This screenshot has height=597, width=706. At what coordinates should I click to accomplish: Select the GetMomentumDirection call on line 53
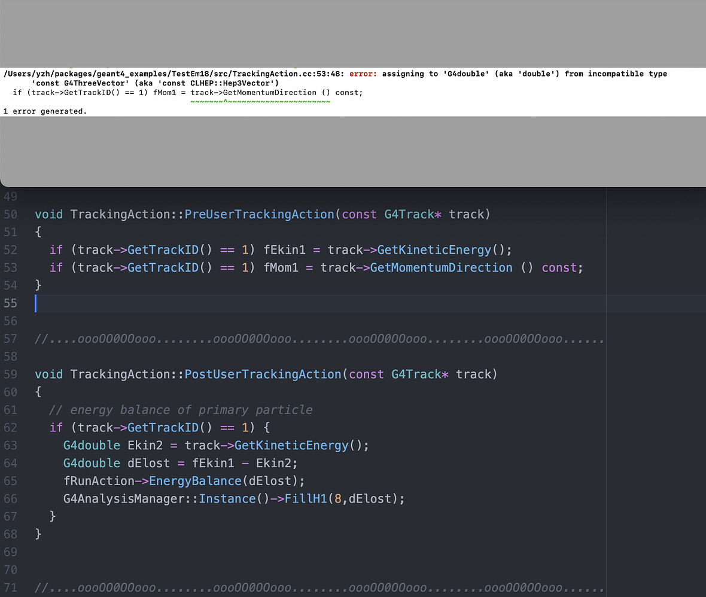[x=441, y=267]
